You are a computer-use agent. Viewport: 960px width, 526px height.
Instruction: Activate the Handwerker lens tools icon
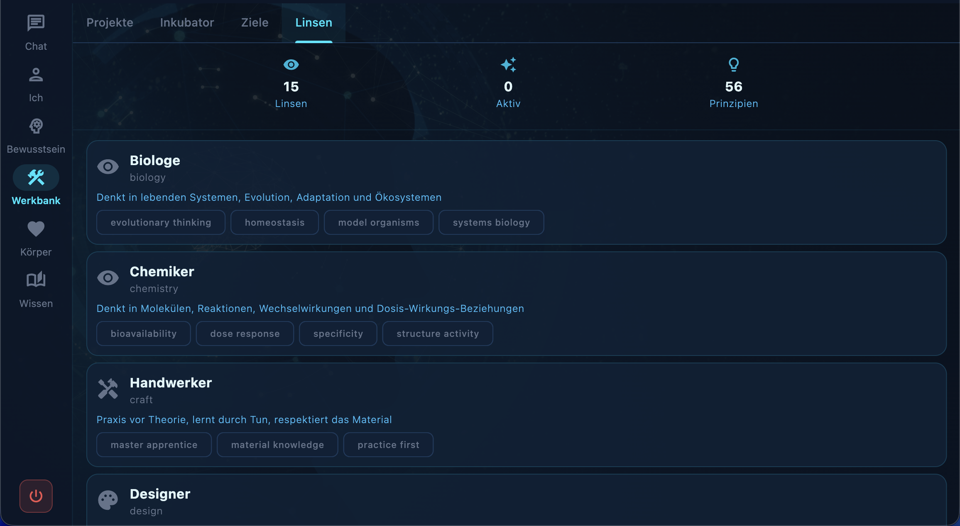click(x=108, y=389)
